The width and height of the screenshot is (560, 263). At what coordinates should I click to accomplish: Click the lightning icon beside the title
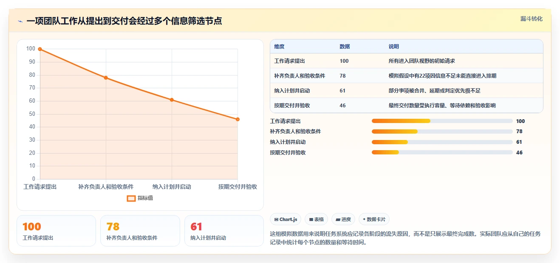[x=20, y=21]
